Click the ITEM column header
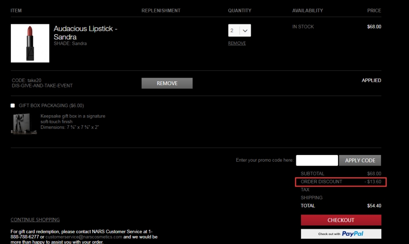This screenshot has height=244, width=409. click(16, 10)
